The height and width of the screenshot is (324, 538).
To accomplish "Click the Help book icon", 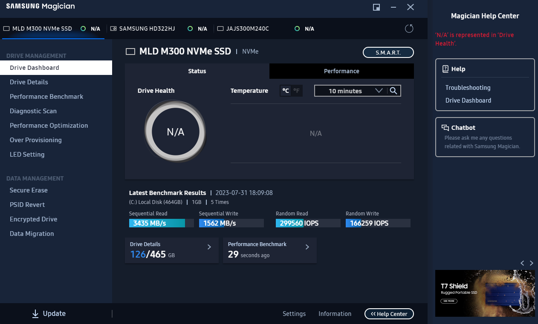I will [445, 69].
